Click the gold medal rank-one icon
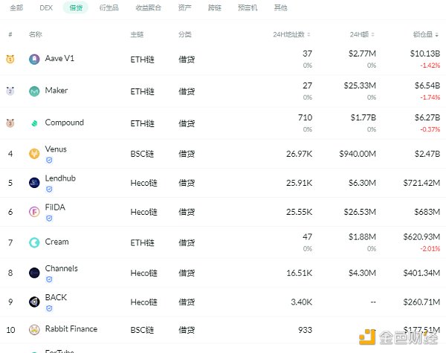The height and width of the screenshot is (353, 446). coord(10,59)
